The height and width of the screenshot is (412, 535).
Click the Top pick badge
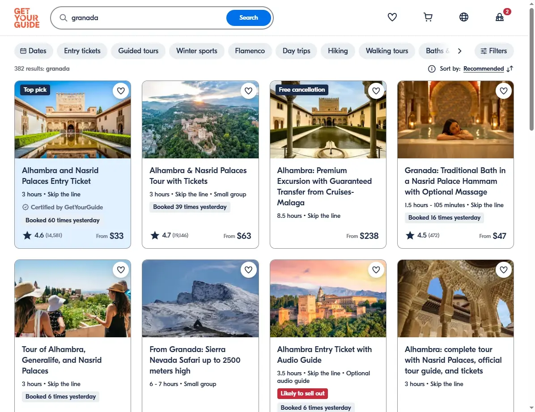click(x=35, y=90)
